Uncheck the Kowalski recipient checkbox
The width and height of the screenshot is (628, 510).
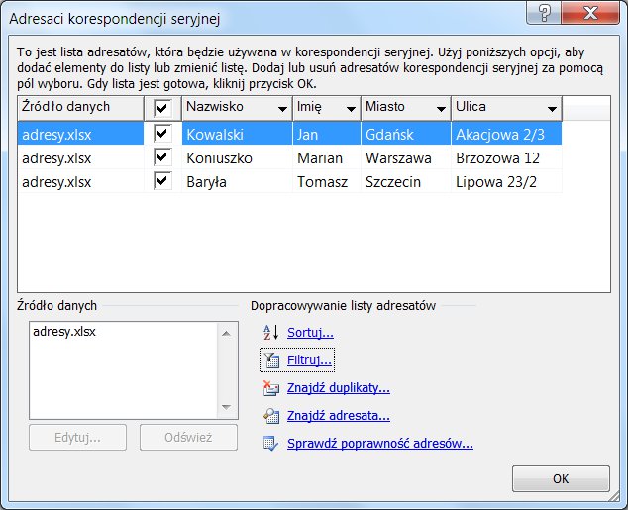tap(162, 133)
